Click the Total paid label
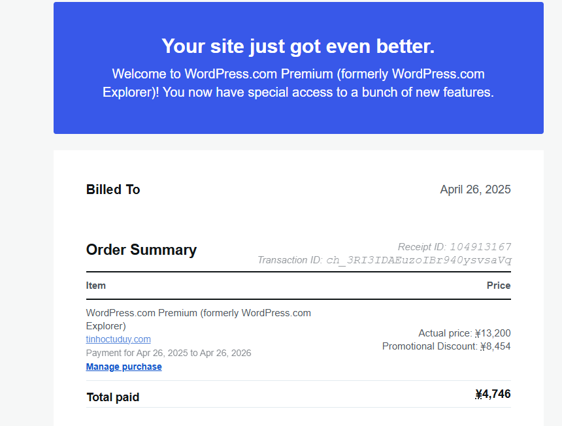Image resolution: width=562 pixels, height=426 pixels. click(x=113, y=397)
